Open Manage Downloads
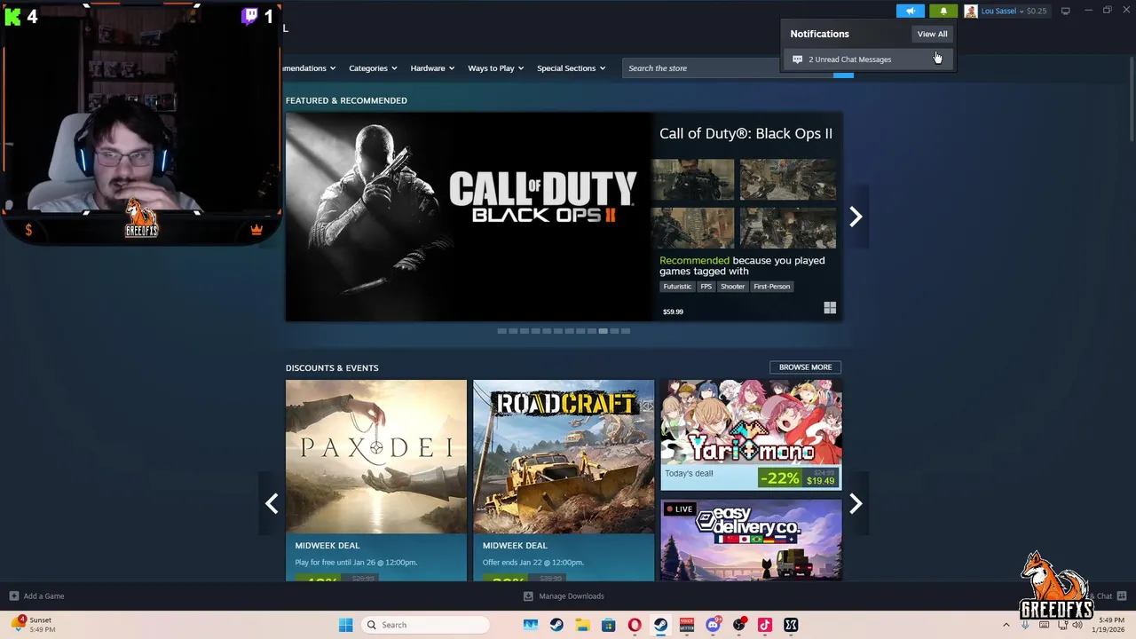The width and height of the screenshot is (1136, 639). tap(564, 596)
